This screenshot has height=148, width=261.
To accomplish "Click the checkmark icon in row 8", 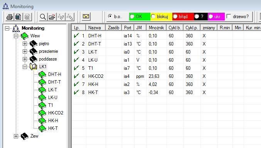I will (x=76, y=92).
